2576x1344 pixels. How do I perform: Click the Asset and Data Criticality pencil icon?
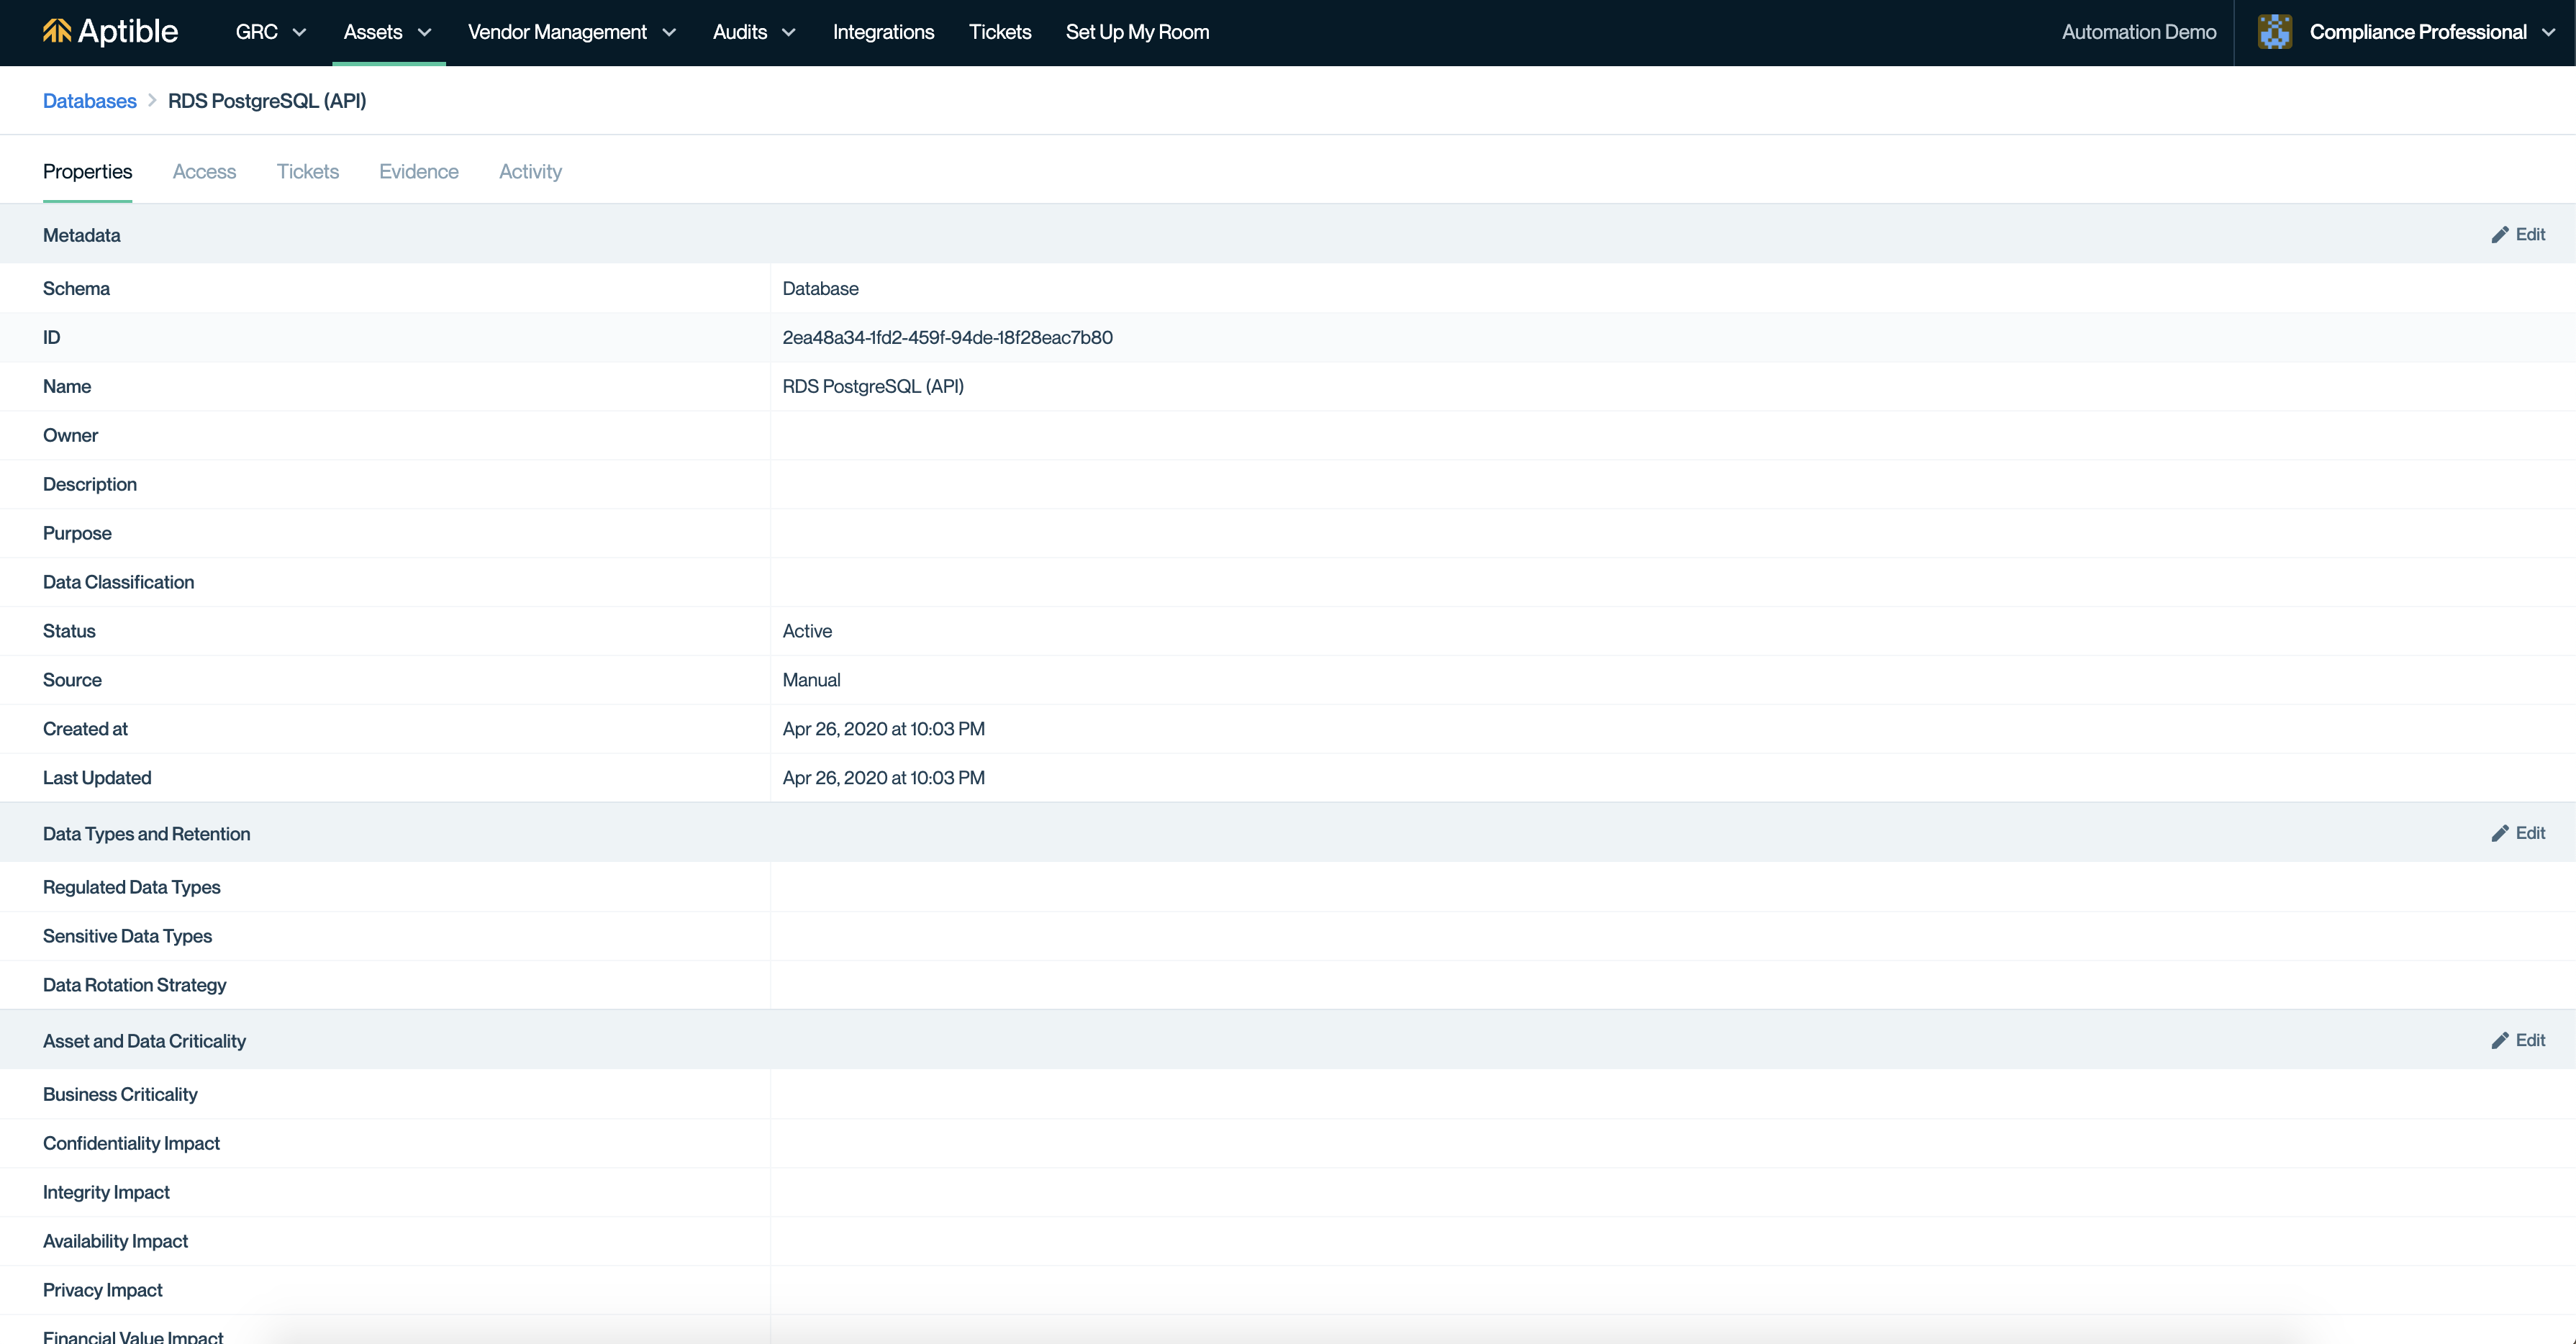point(2500,1041)
